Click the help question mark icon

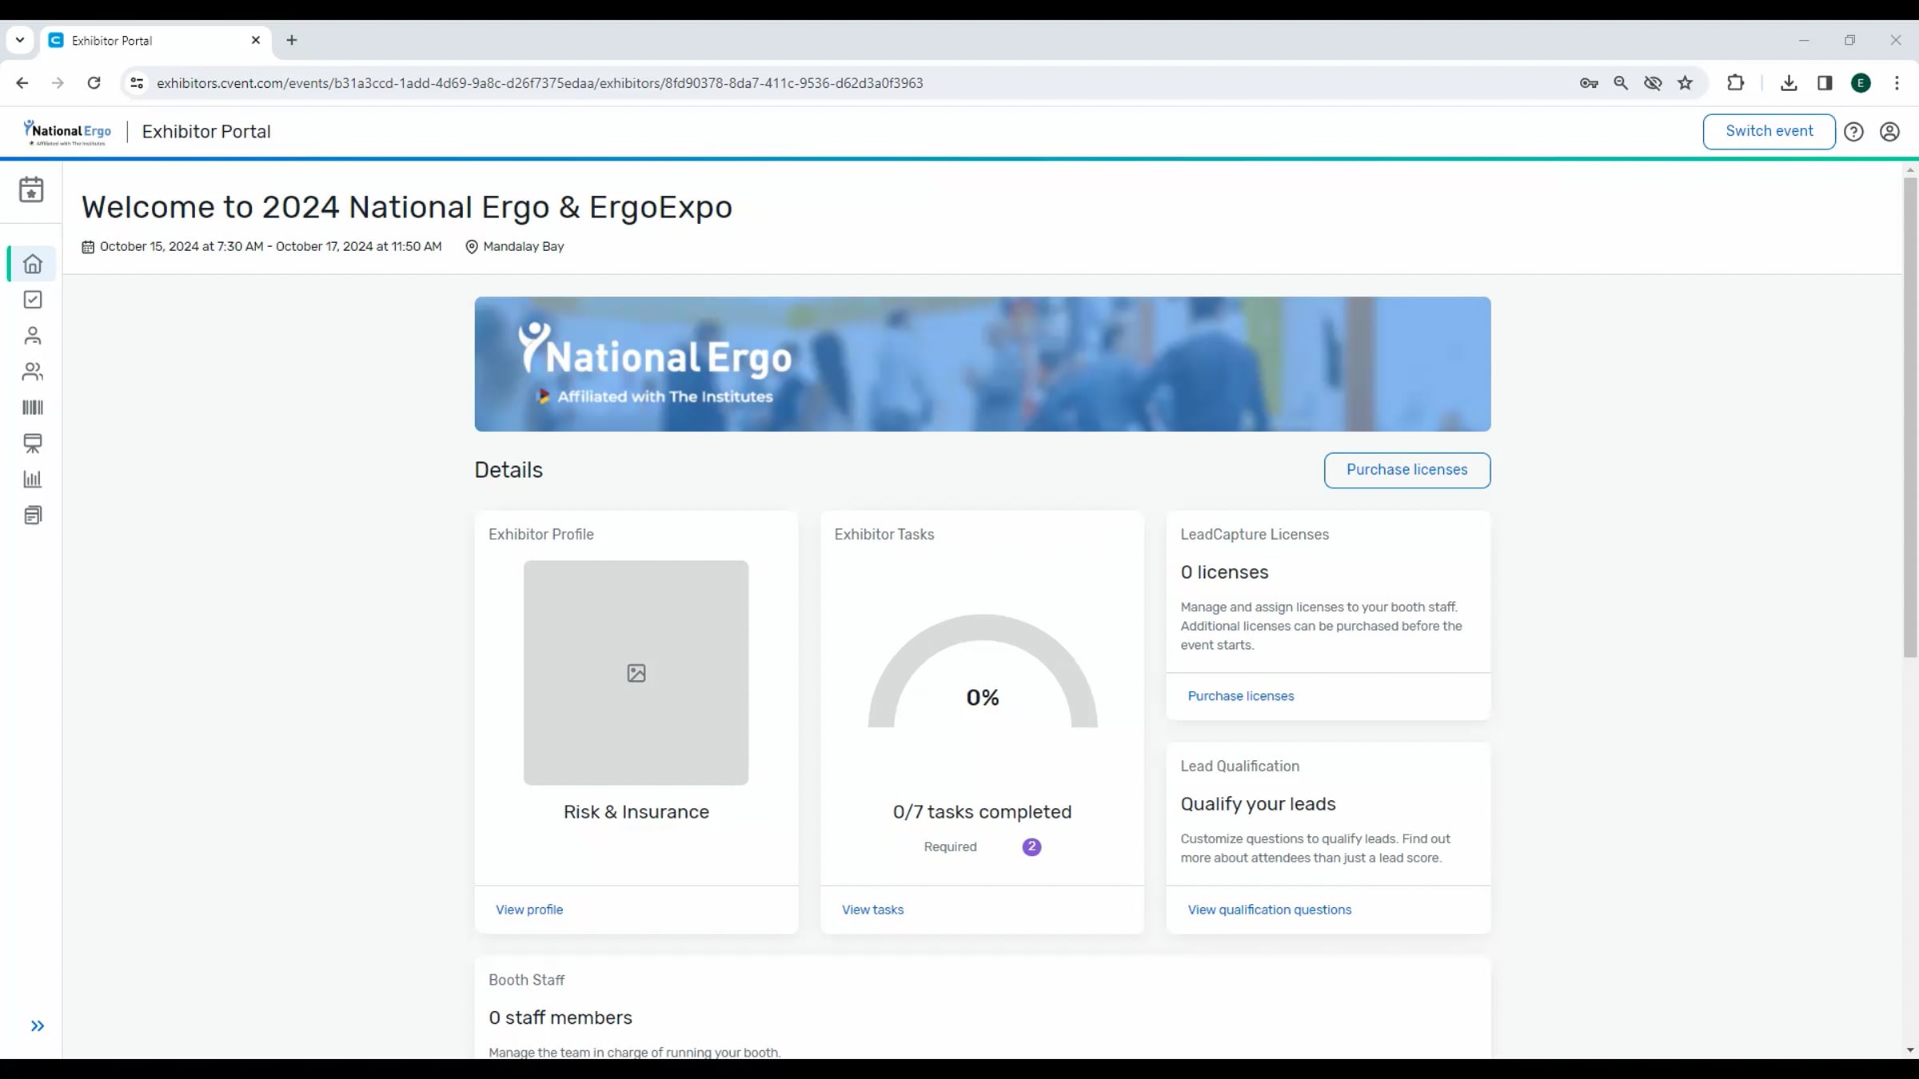tap(1853, 132)
